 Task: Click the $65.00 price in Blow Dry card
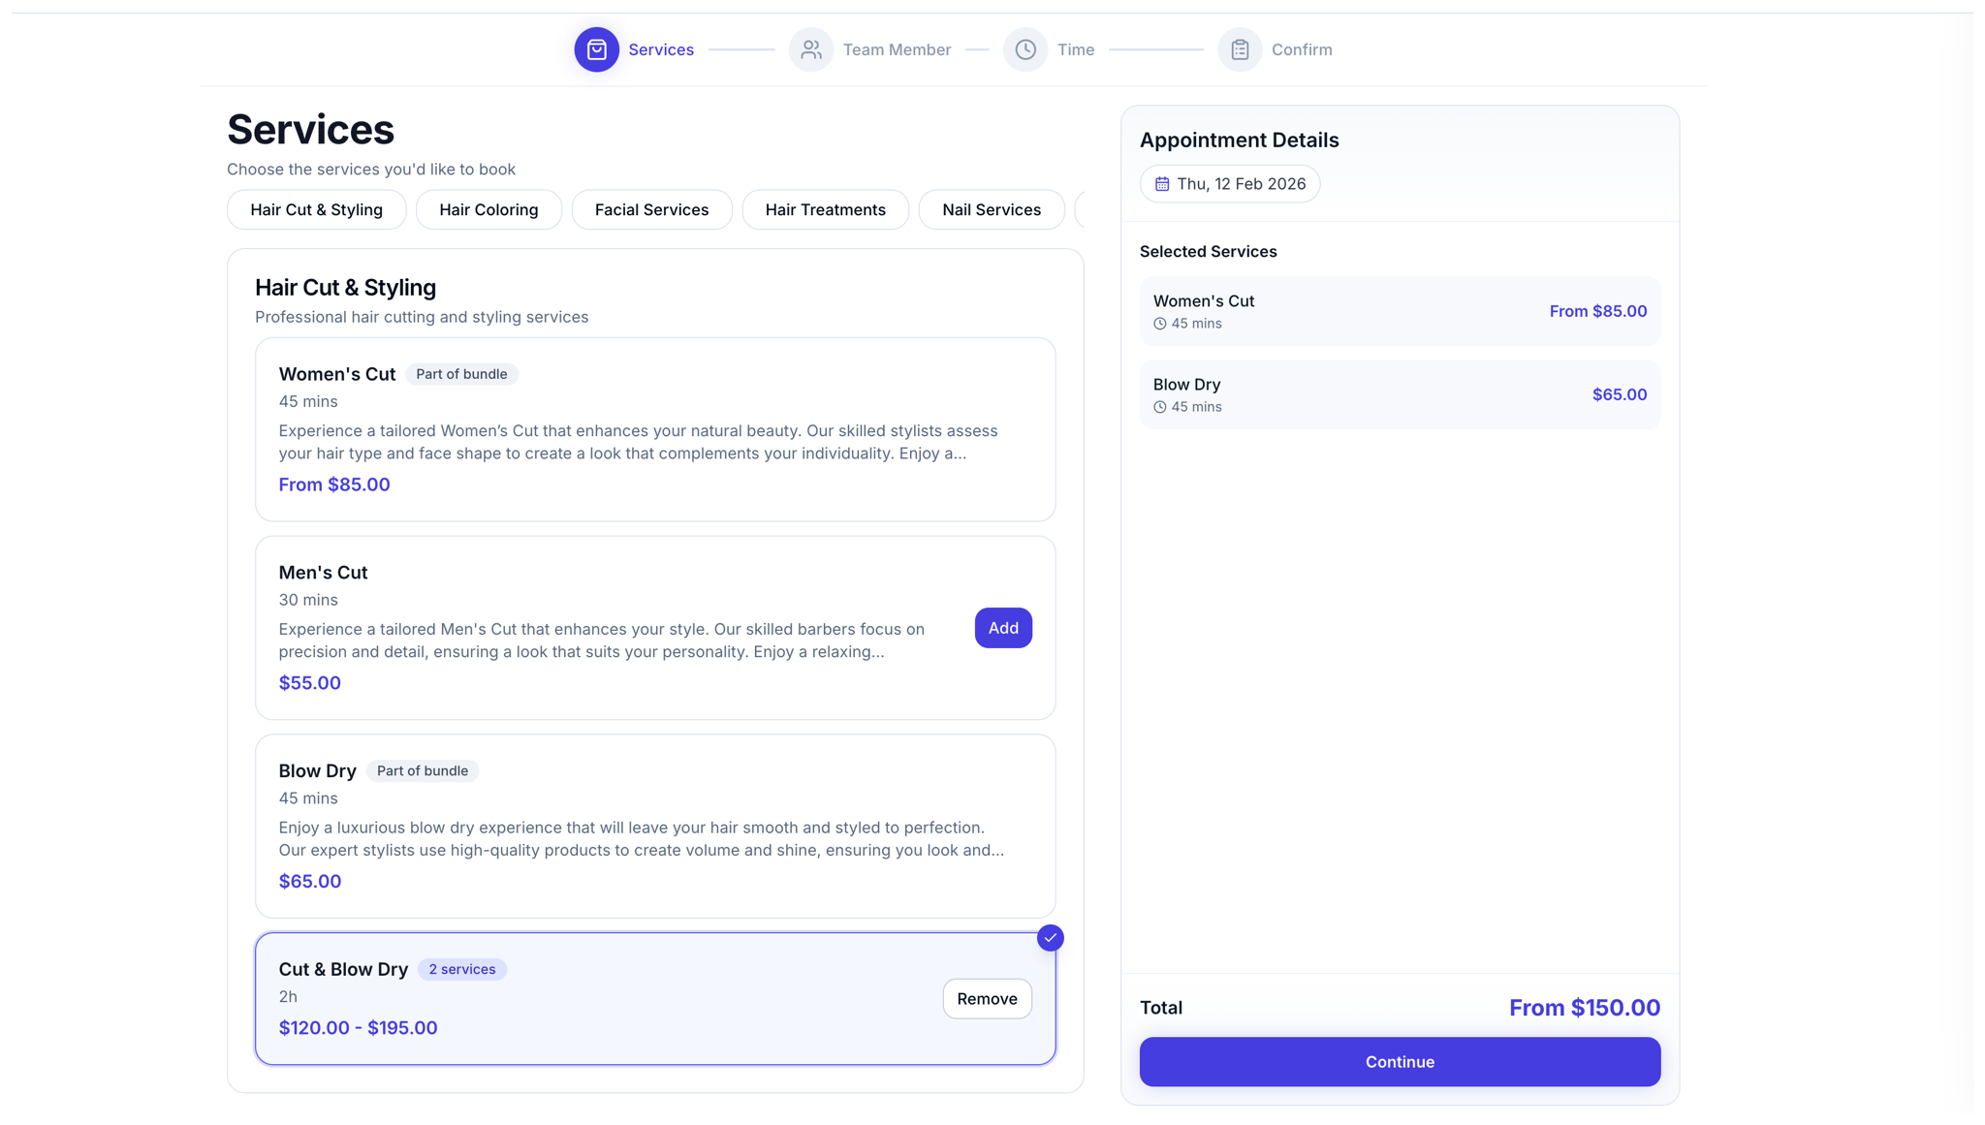click(309, 882)
